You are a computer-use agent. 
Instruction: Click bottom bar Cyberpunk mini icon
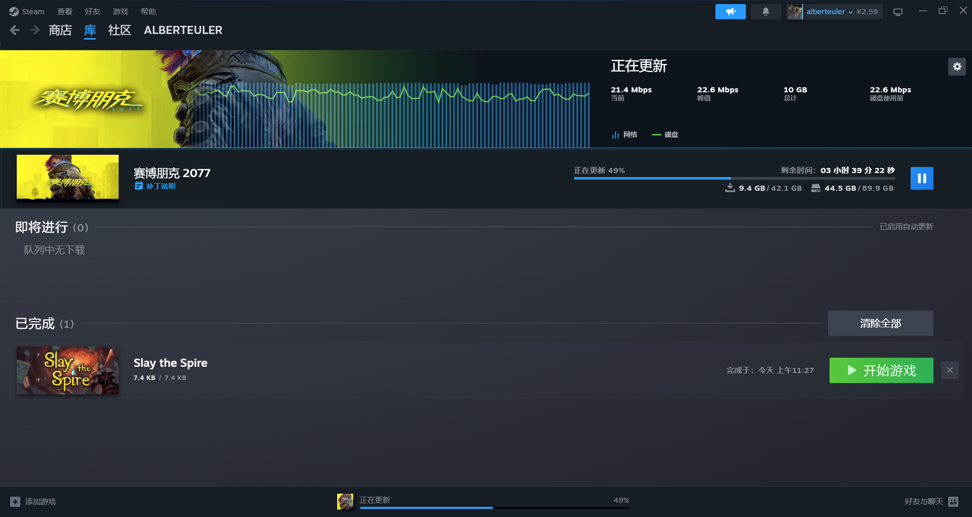pyautogui.click(x=345, y=502)
